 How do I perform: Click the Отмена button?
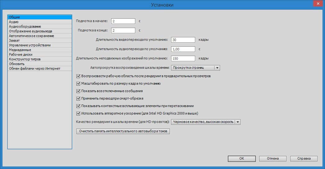[273, 159]
